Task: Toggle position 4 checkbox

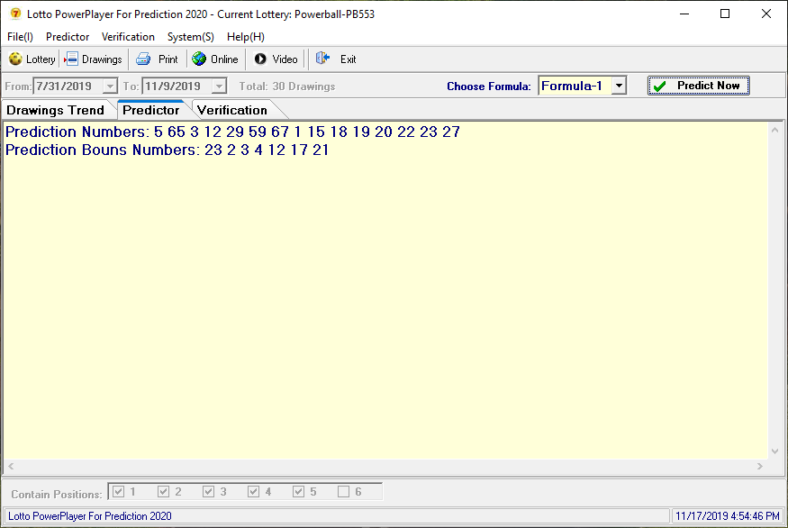Action: pyautogui.click(x=253, y=491)
